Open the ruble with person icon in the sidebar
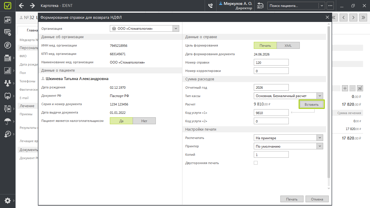 tap(8, 134)
